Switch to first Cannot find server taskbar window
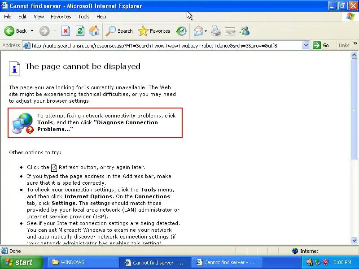359x269 pixels. click(155, 262)
